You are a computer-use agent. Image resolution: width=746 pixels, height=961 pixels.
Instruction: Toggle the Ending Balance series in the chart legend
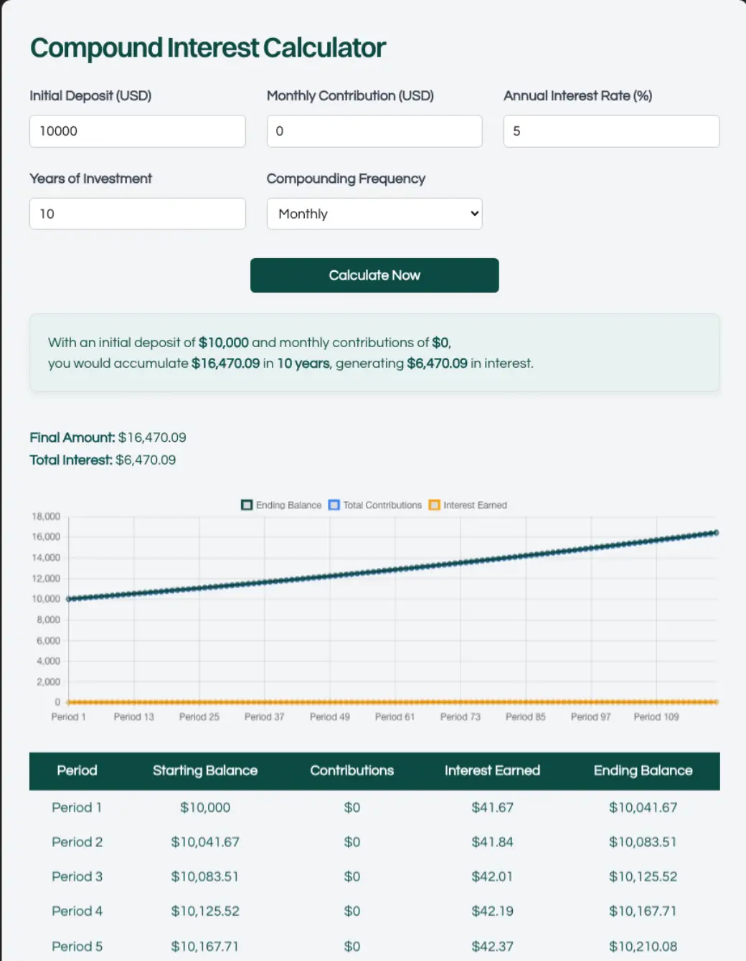click(x=280, y=505)
